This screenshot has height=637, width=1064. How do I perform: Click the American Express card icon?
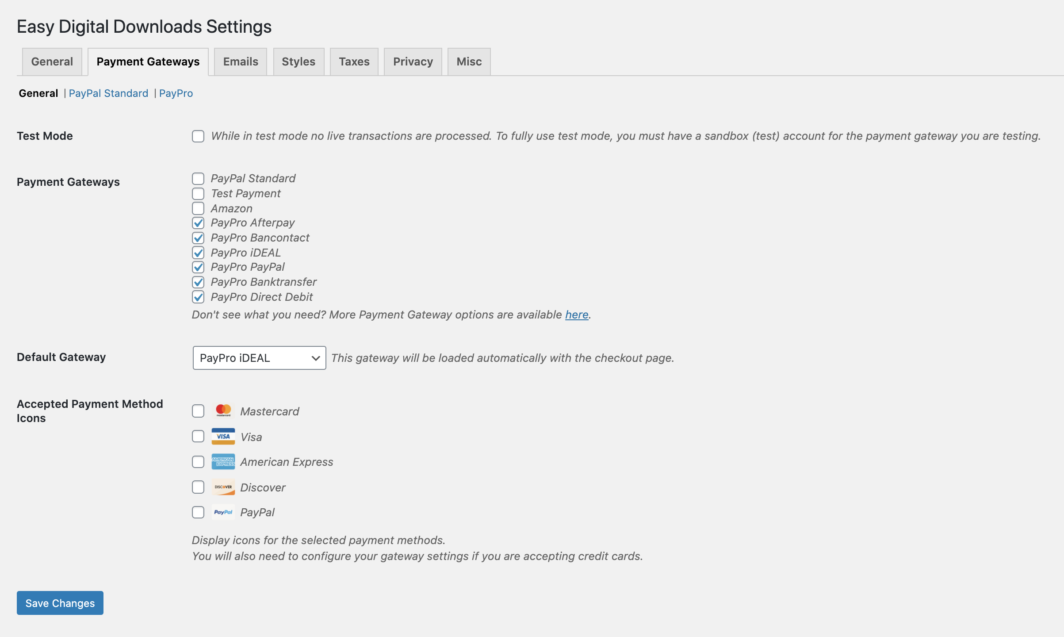click(x=223, y=462)
